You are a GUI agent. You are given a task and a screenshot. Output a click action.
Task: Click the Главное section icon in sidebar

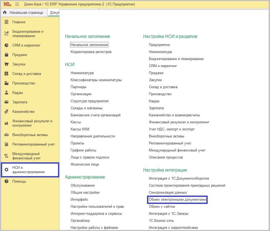point(7,22)
